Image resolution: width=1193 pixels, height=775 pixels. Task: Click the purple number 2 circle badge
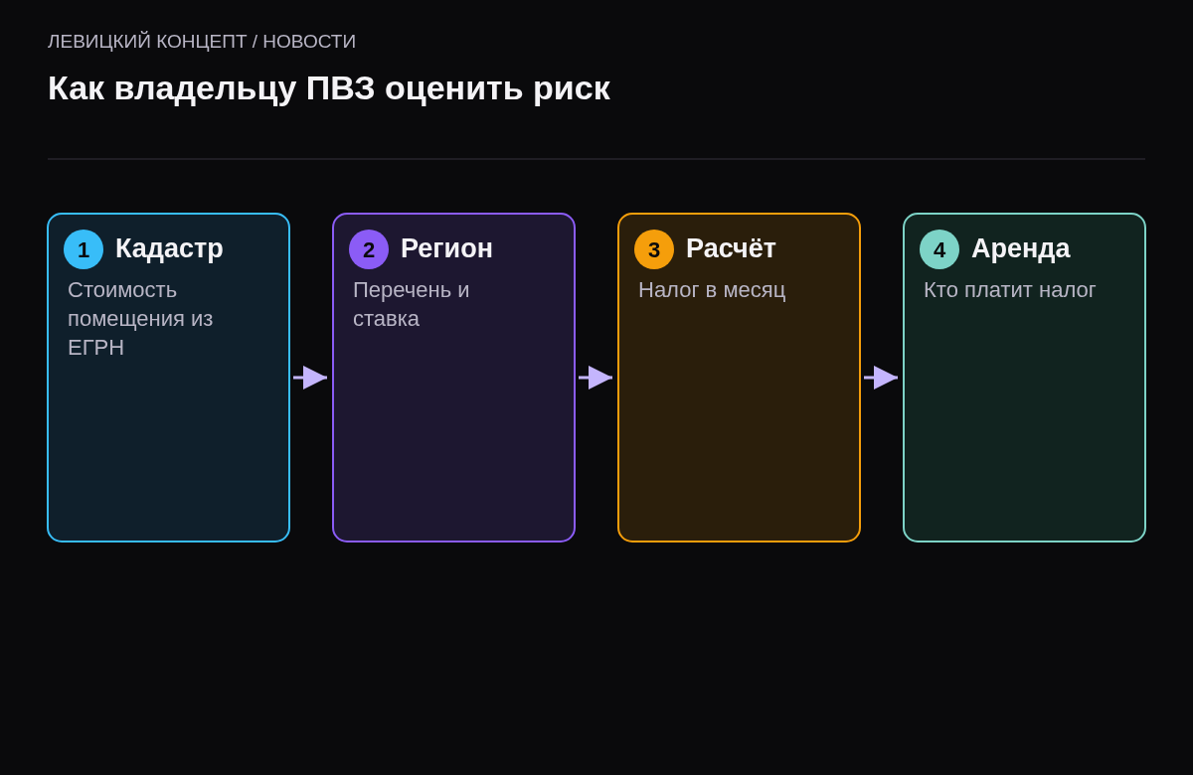(369, 249)
